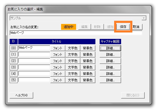Click the お気に入り名の変更 name input field
Viewport: 157px width, 110px height.
(x=76, y=33)
